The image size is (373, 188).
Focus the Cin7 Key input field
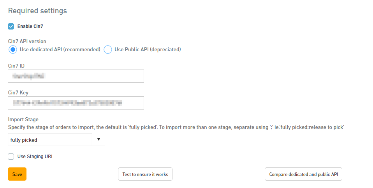[x=76, y=103]
